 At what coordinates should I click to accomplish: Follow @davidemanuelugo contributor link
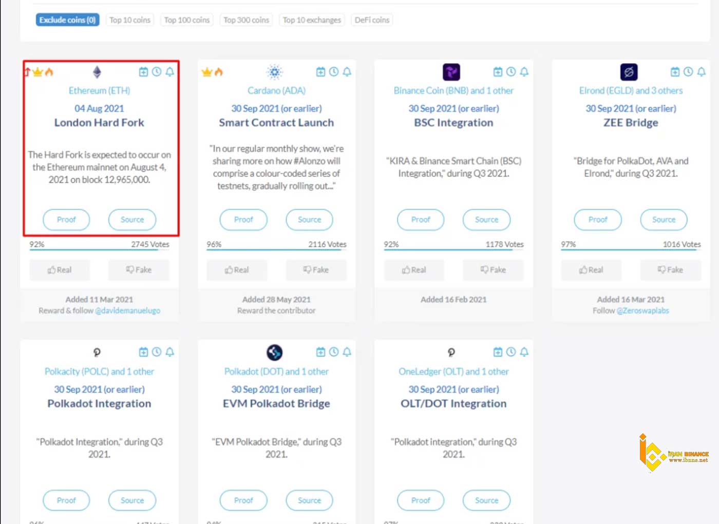tap(127, 310)
